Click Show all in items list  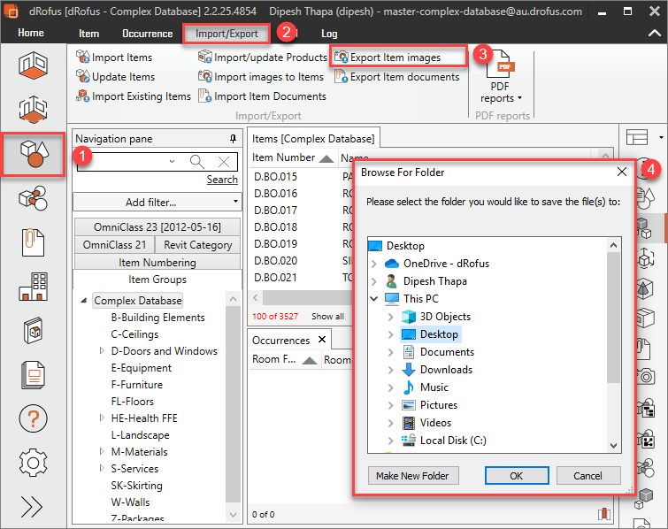click(327, 316)
